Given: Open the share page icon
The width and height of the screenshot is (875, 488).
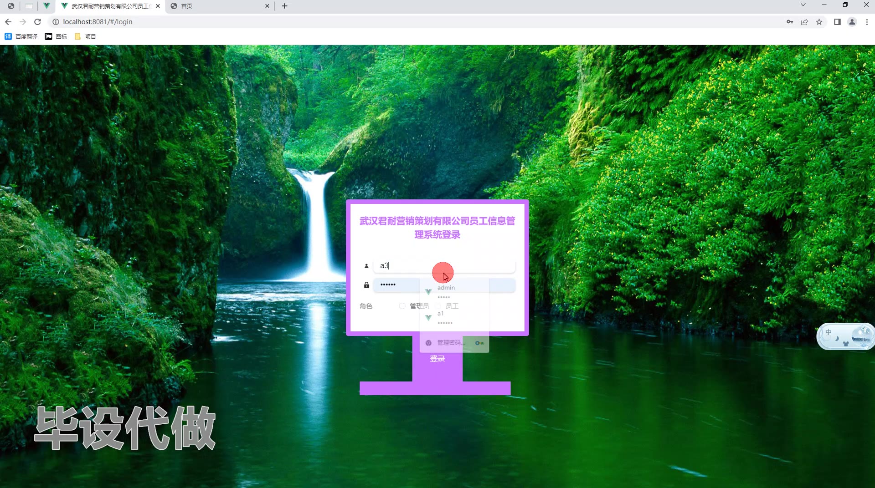Looking at the screenshot, I should (804, 22).
